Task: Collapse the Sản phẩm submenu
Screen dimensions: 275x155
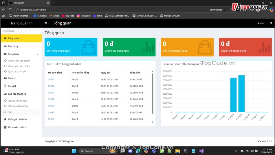Action: tap(37, 54)
